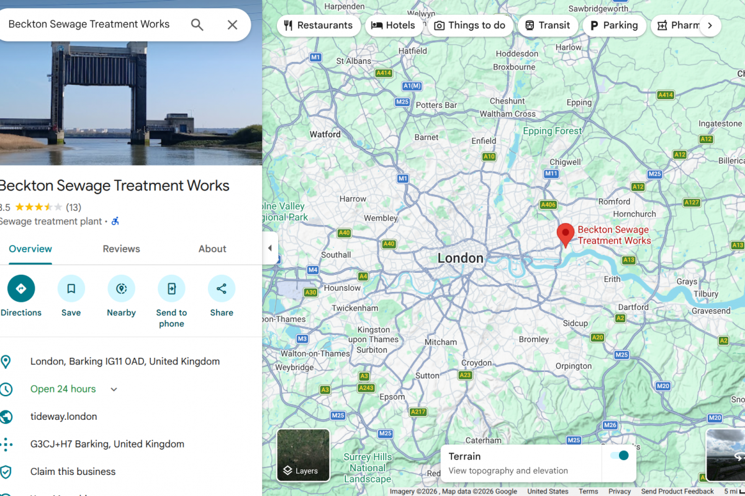745x496 pixels.
Task: Click the Nearby icon
Action: (x=121, y=289)
